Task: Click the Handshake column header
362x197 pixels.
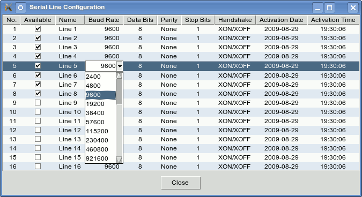Action: (x=235, y=20)
